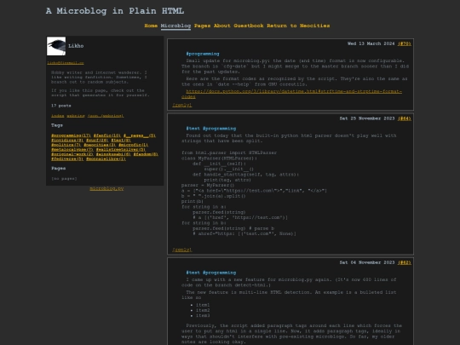Click the 'Pages' heading in sidebar
Screen dimensions: 460x345
59,169
